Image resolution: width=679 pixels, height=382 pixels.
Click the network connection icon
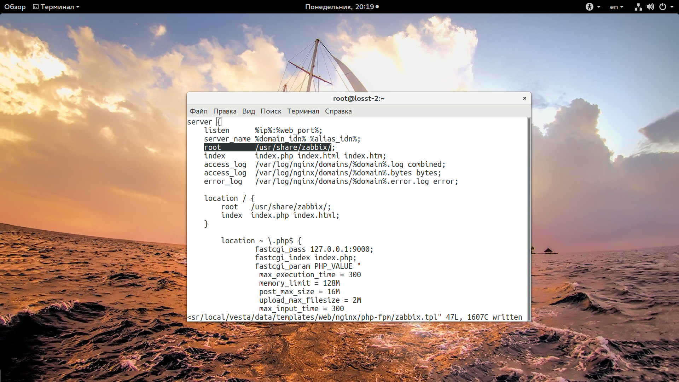pos(638,7)
